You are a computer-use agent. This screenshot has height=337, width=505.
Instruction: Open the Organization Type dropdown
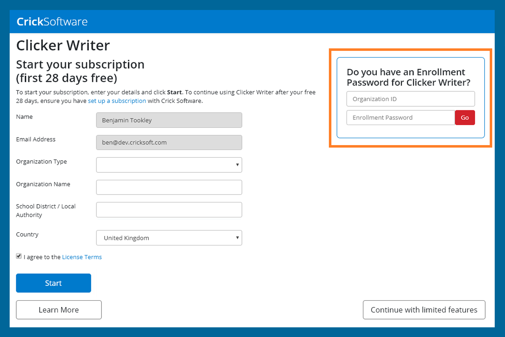click(x=169, y=165)
